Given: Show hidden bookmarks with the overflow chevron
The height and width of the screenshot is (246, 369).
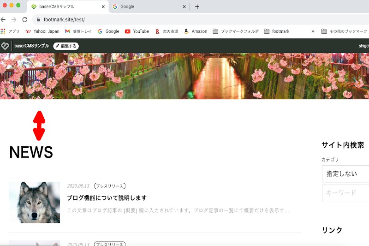Looking at the screenshot, I should click(313, 31).
